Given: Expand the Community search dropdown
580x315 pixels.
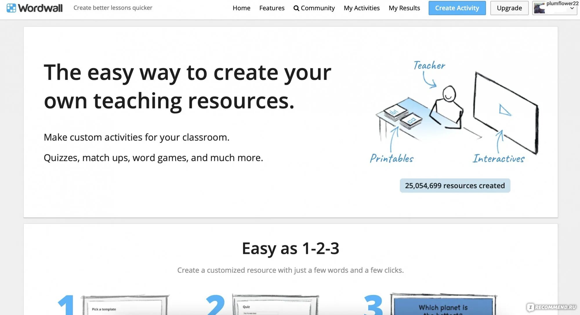Looking at the screenshot, I should point(314,8).
